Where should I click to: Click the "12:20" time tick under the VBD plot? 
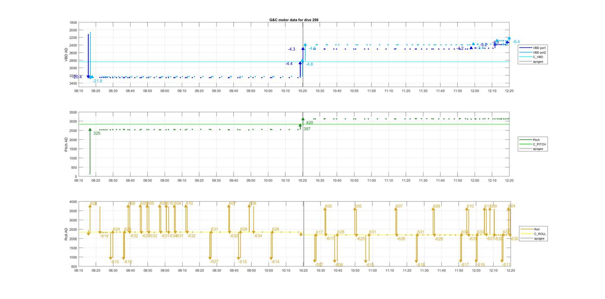(x=509, y=91)
